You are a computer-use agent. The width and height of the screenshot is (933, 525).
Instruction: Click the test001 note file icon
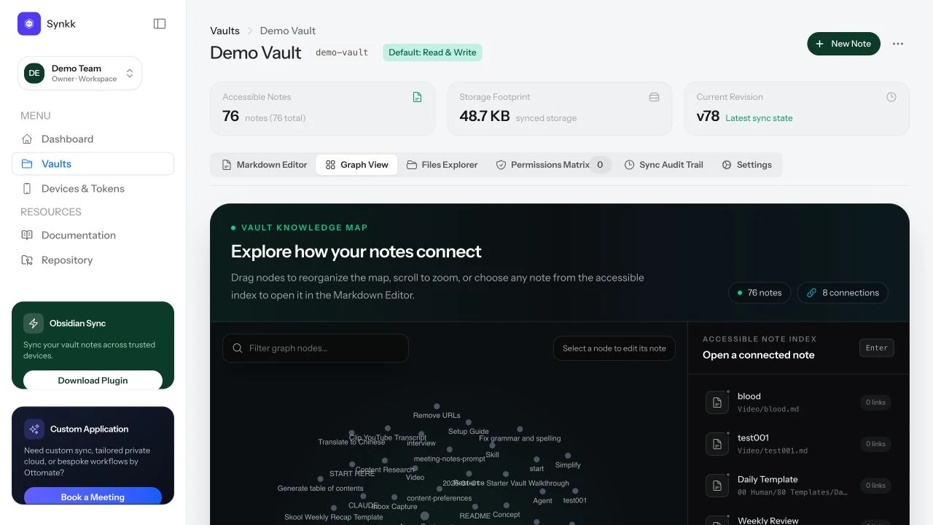pyautogui.click(x=717, y=444)
